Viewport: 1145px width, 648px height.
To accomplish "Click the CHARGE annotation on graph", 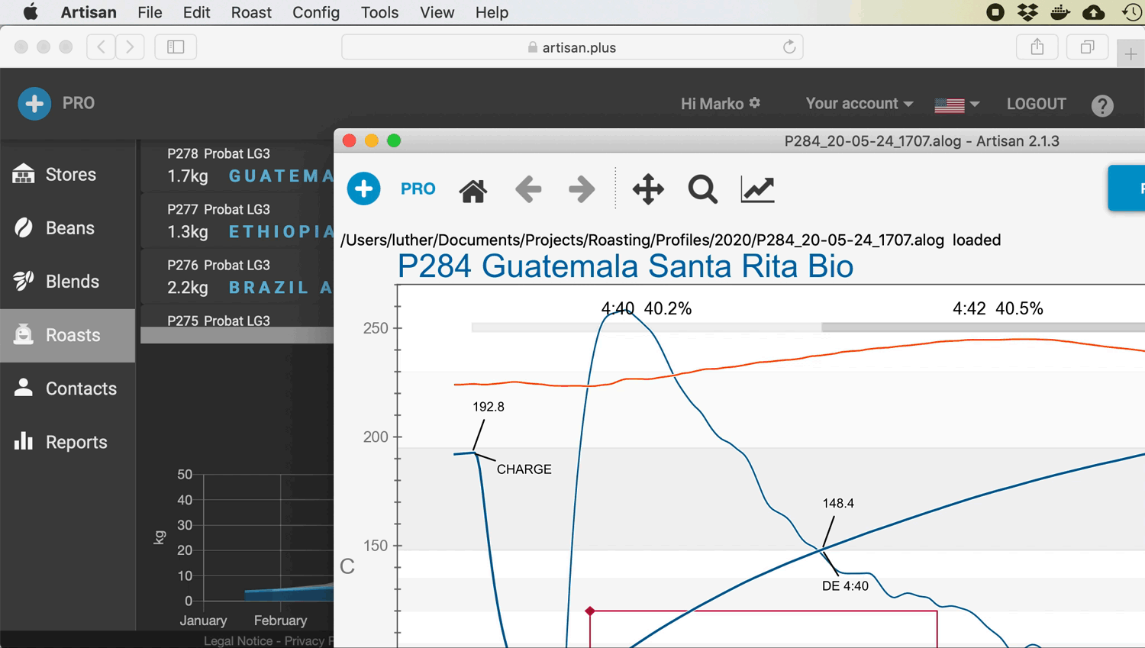I will click(524, 469).
